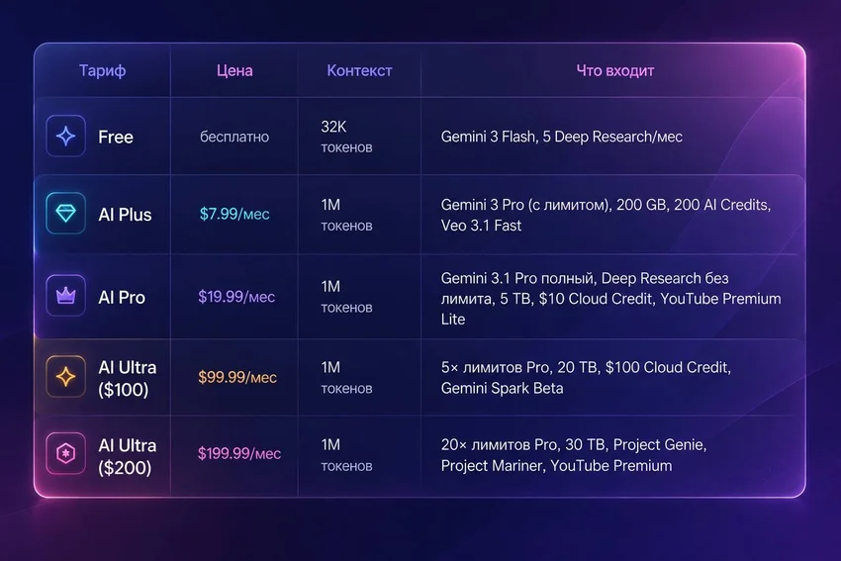Click the "Контекст" column header
The width and height of the screenshot is (841, 561).
coord(359,71)
